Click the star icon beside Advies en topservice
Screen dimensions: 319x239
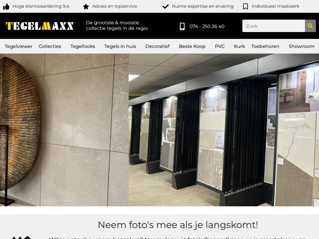coord(86,7)
